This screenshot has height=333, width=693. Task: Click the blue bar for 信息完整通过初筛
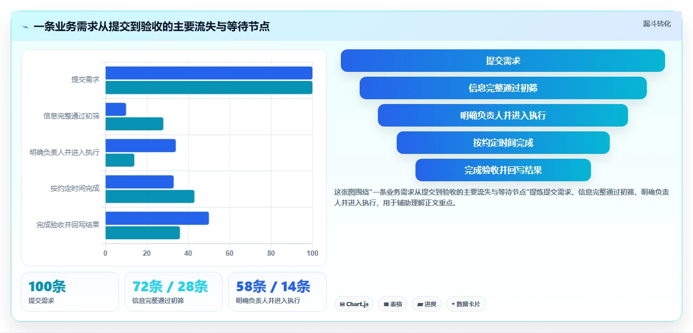tap(115, 109)
